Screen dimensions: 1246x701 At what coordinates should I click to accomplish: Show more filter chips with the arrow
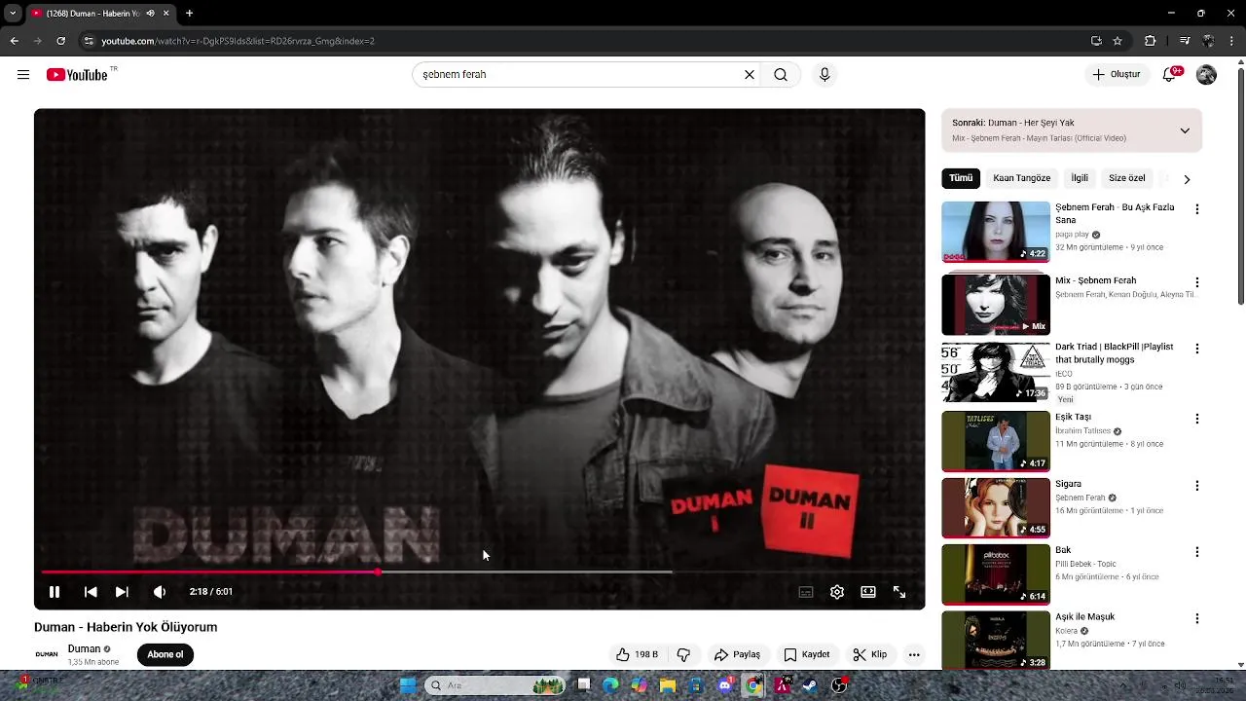coord(1187,179)
